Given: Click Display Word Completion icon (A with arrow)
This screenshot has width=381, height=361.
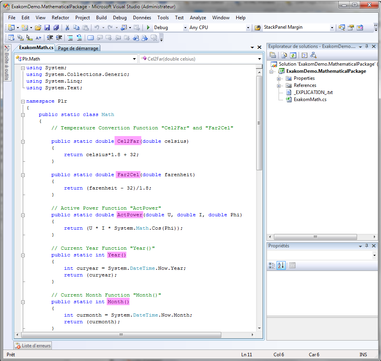Looking at the screenshot, I should tap(38, 38).
